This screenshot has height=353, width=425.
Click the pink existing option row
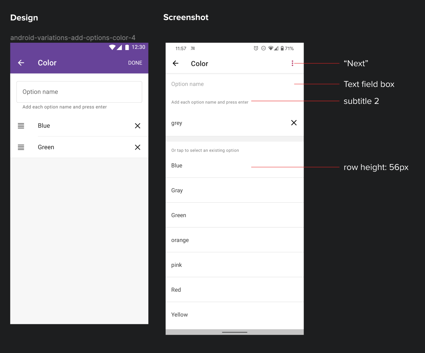pyautogui.click(x=235, y=265)
